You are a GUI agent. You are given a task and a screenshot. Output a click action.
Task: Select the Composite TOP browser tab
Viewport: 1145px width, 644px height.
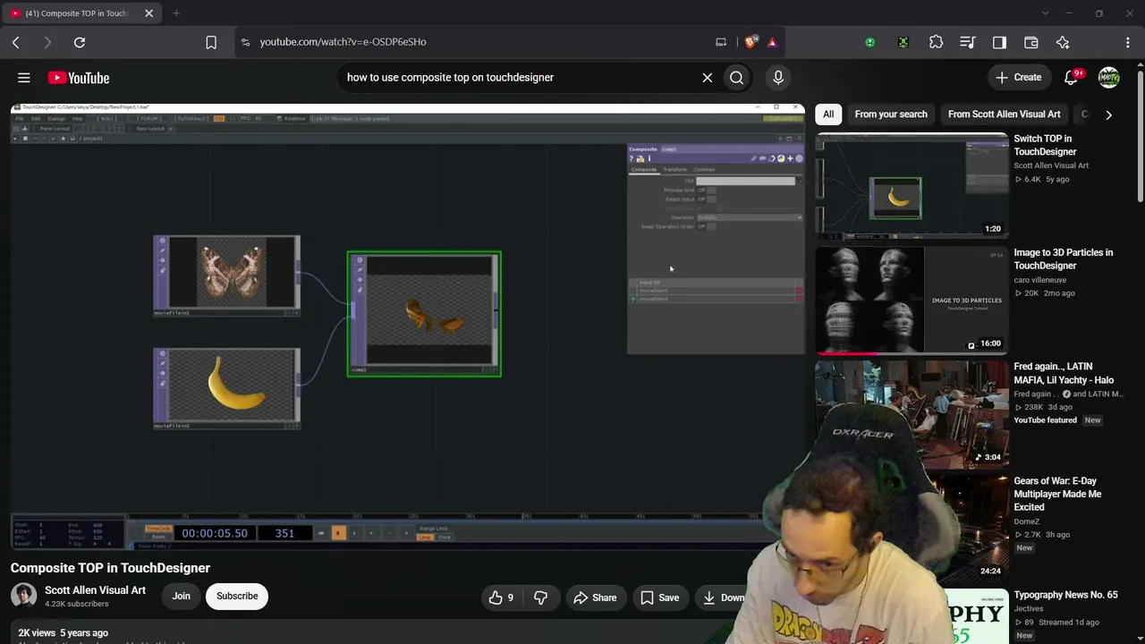82,13
